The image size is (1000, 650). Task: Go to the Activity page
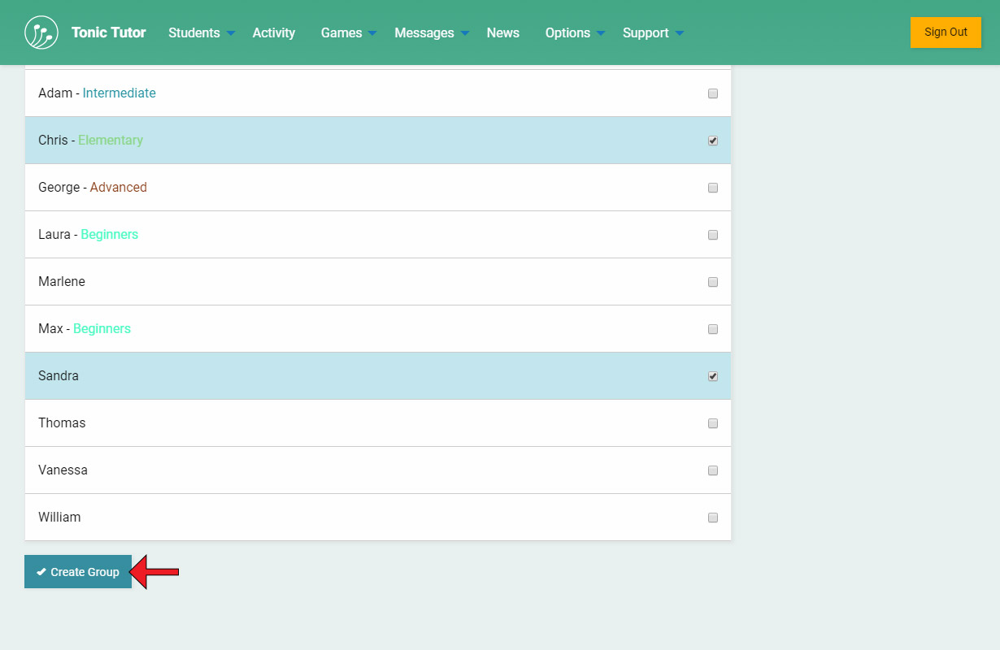pyautogui.click(x=274, y=32)
